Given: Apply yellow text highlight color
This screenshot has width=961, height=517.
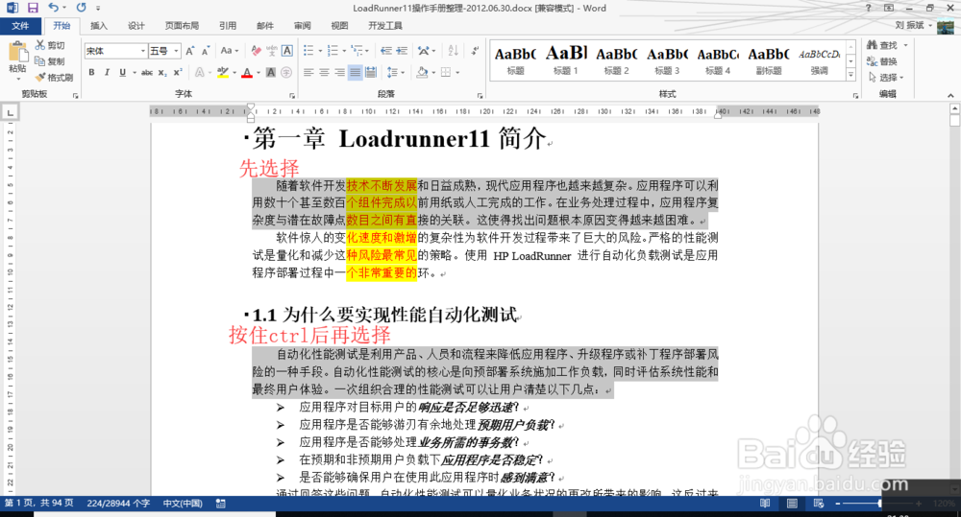Looking at the screenshot, I should click(223, 72).
